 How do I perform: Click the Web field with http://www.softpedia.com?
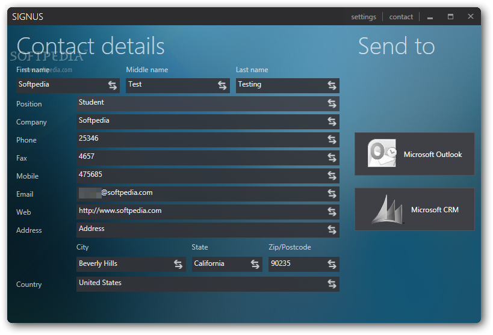coord(208,212)
